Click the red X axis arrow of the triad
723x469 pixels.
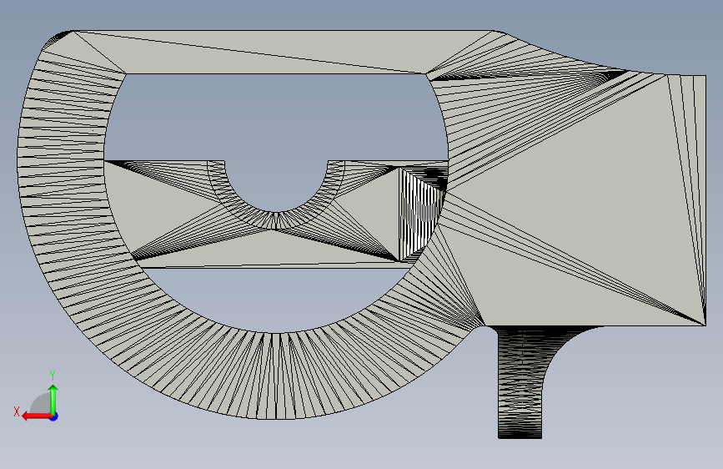tap(37, 416)
